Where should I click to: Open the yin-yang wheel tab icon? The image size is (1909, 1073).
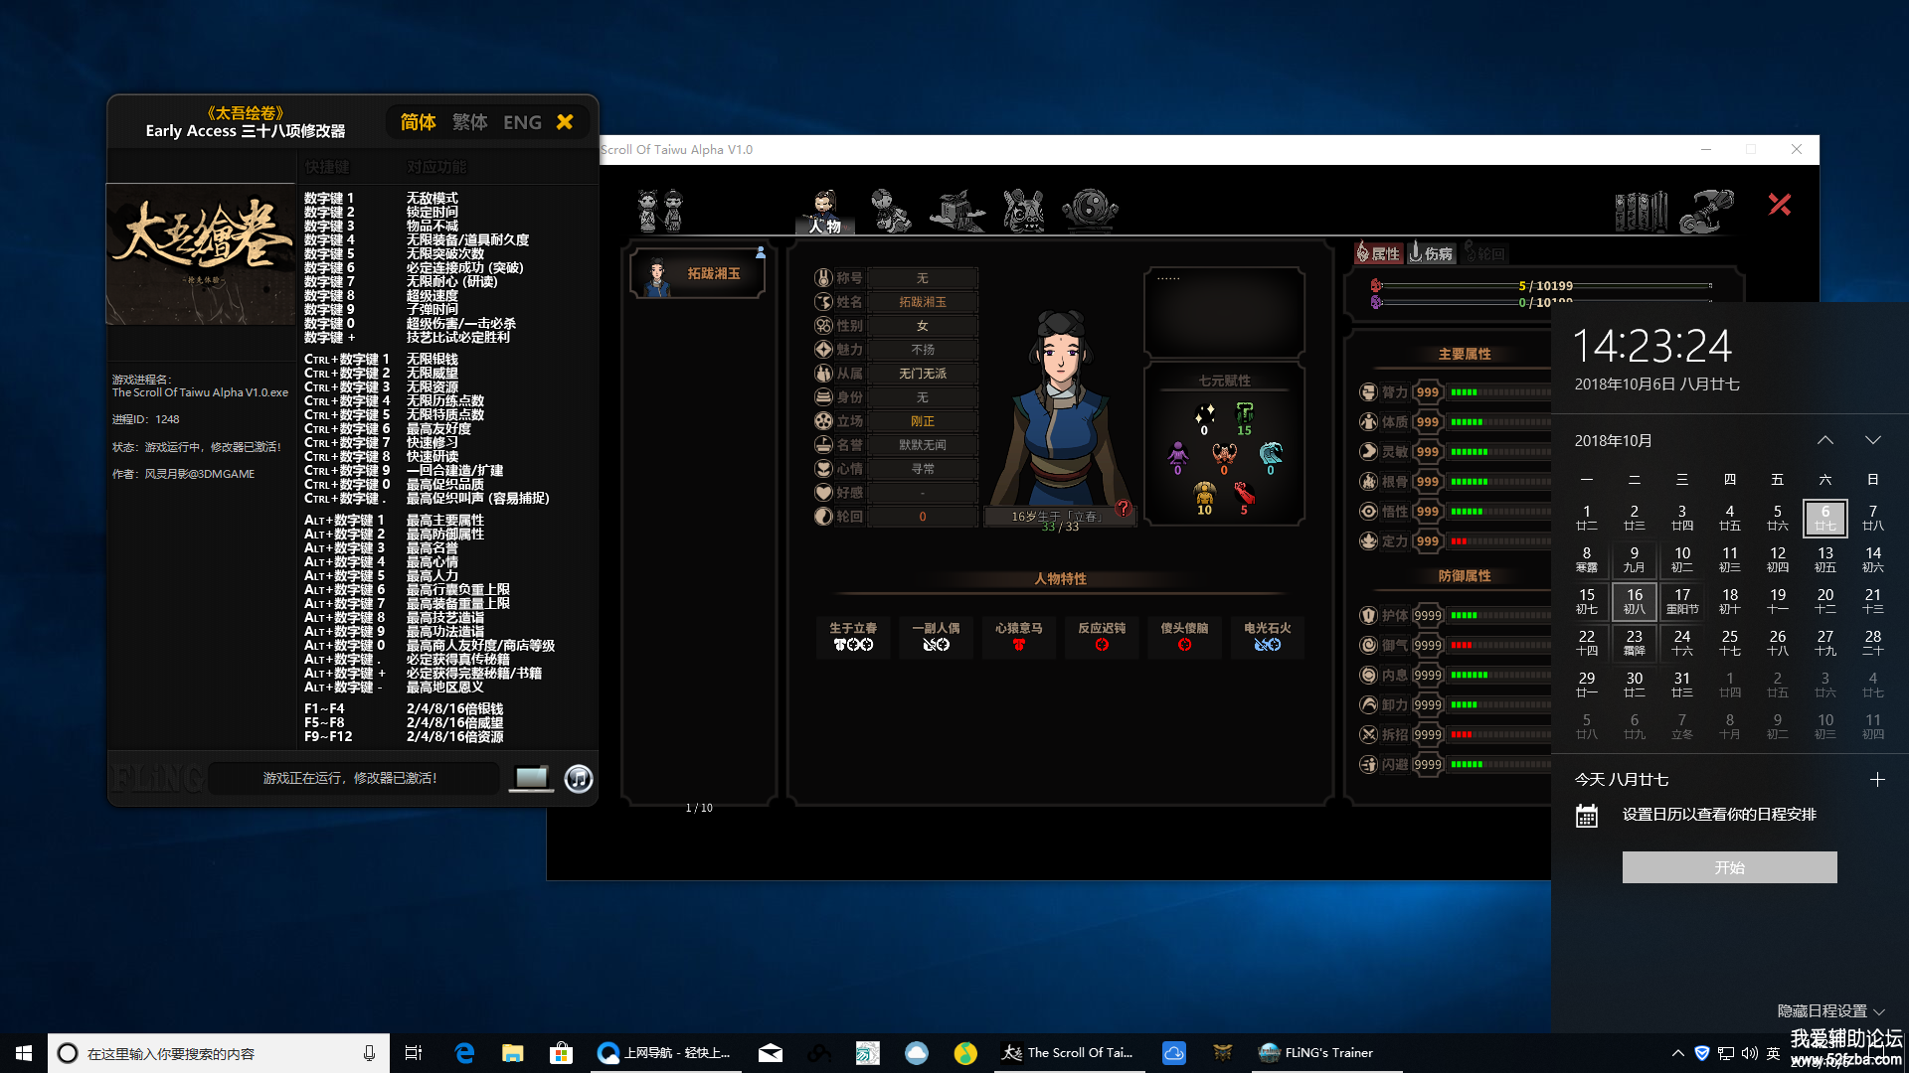1090,211
